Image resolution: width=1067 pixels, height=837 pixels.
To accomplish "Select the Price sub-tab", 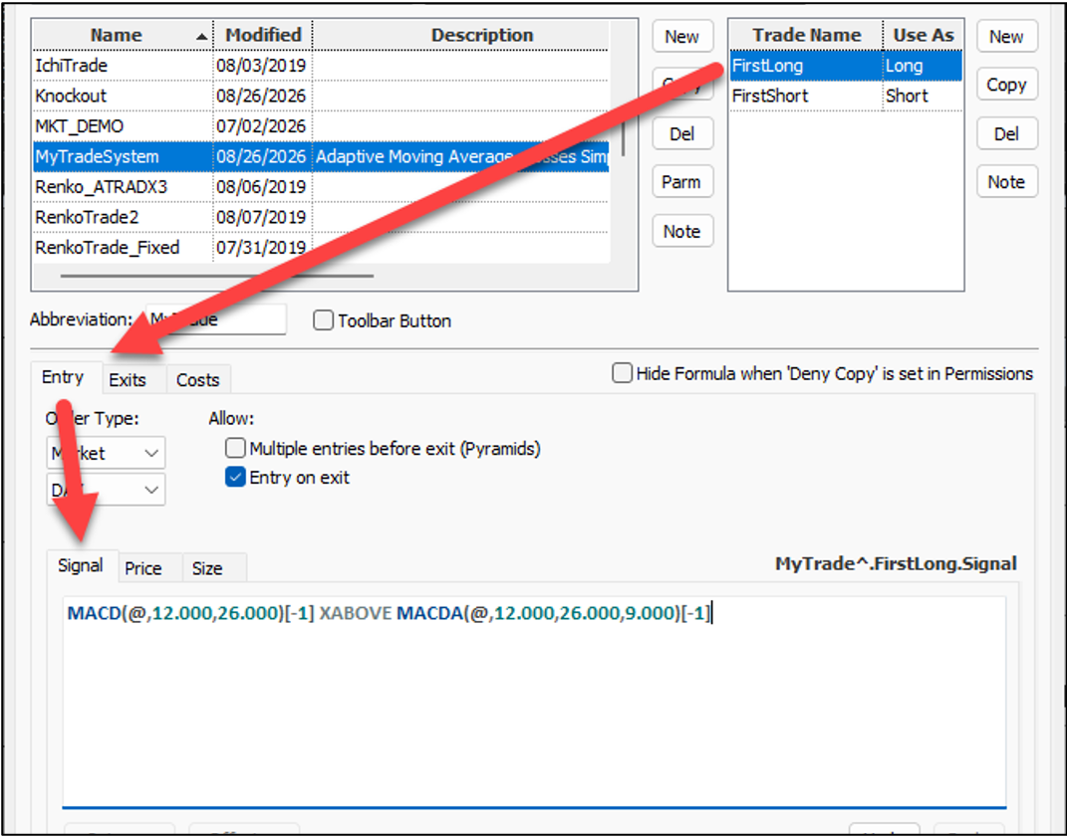I will (x=143, y=568).
